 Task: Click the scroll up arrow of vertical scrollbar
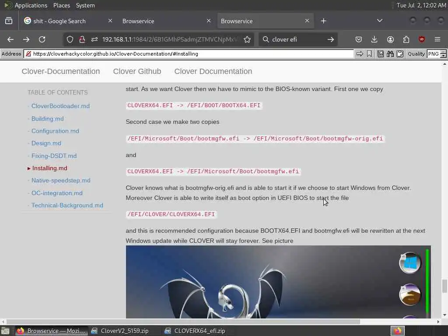click(x=444, y=64)
